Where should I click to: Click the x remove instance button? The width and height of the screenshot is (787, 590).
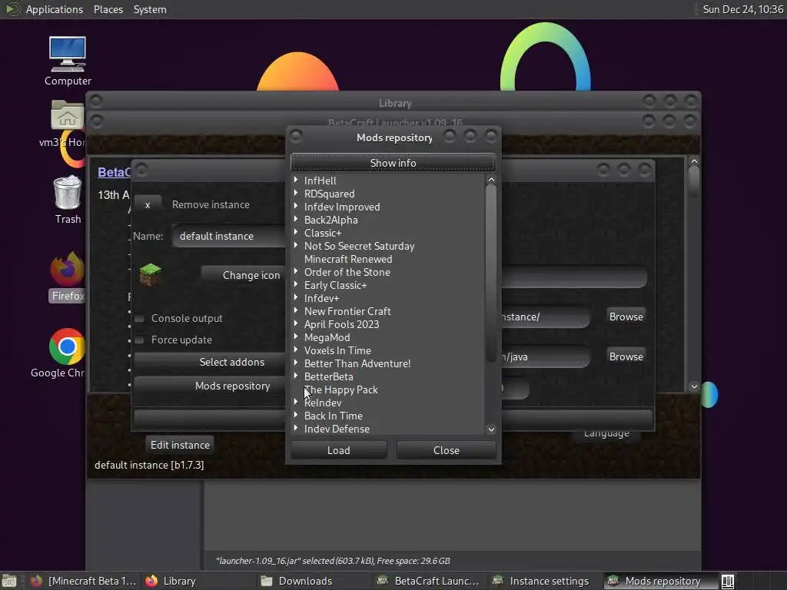point(148,204)
